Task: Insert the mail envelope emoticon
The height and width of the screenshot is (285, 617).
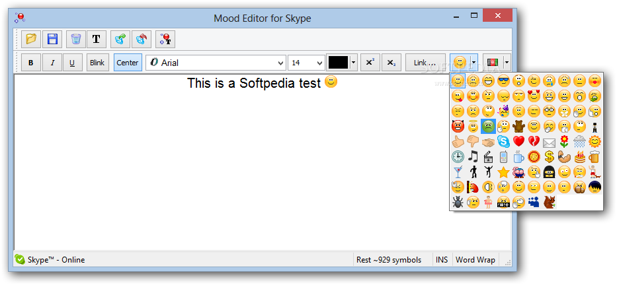Action: pos(549,142)
